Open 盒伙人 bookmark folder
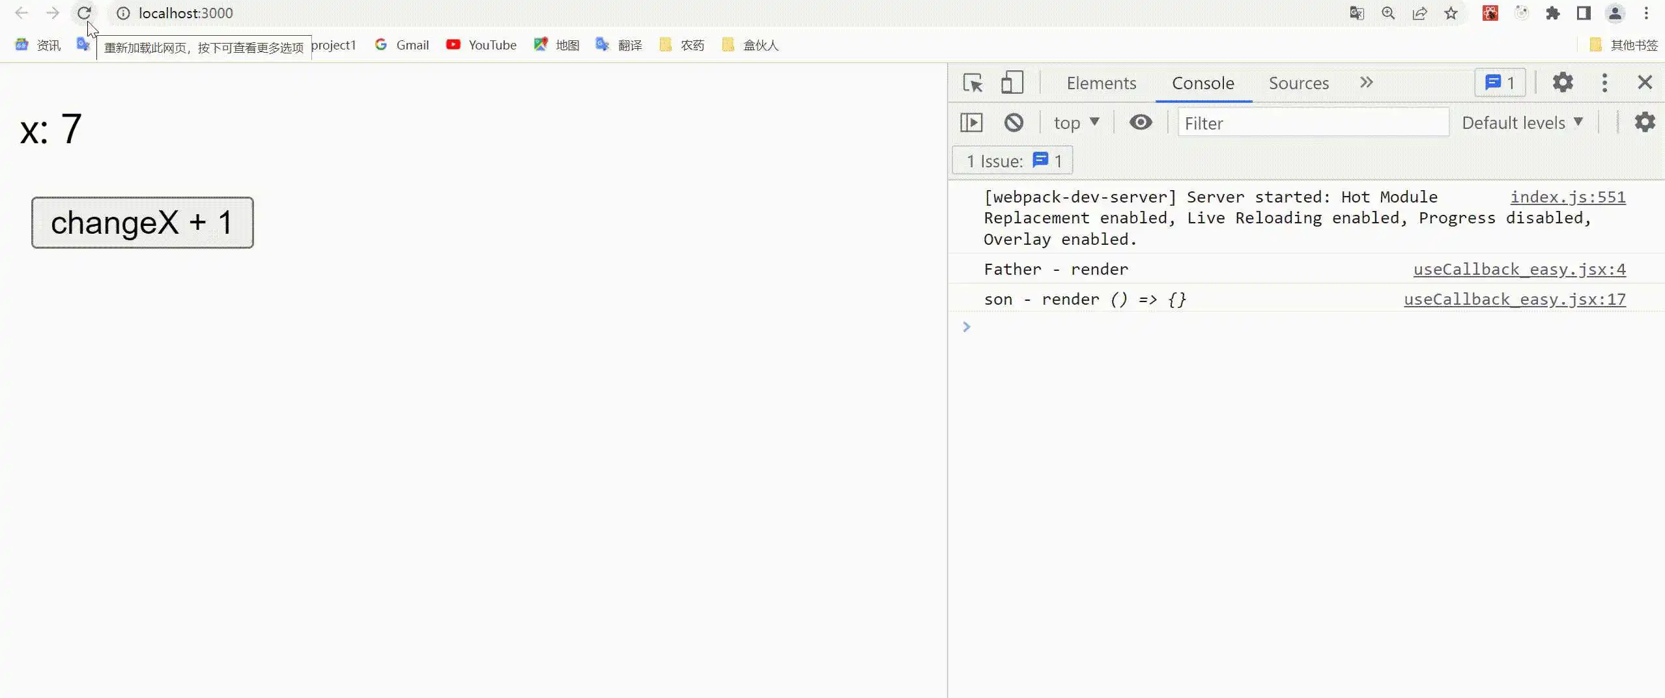Image resolution: width=1665 pixels, height=698 pixels. (x=750, y=45)
